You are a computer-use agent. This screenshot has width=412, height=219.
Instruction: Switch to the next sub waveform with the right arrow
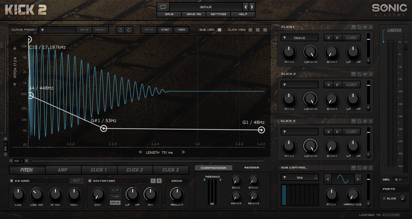tap(358, 179)
